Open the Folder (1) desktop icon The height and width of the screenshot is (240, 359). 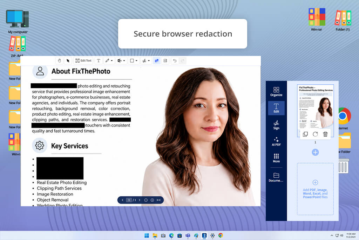[x=343, y=20]
